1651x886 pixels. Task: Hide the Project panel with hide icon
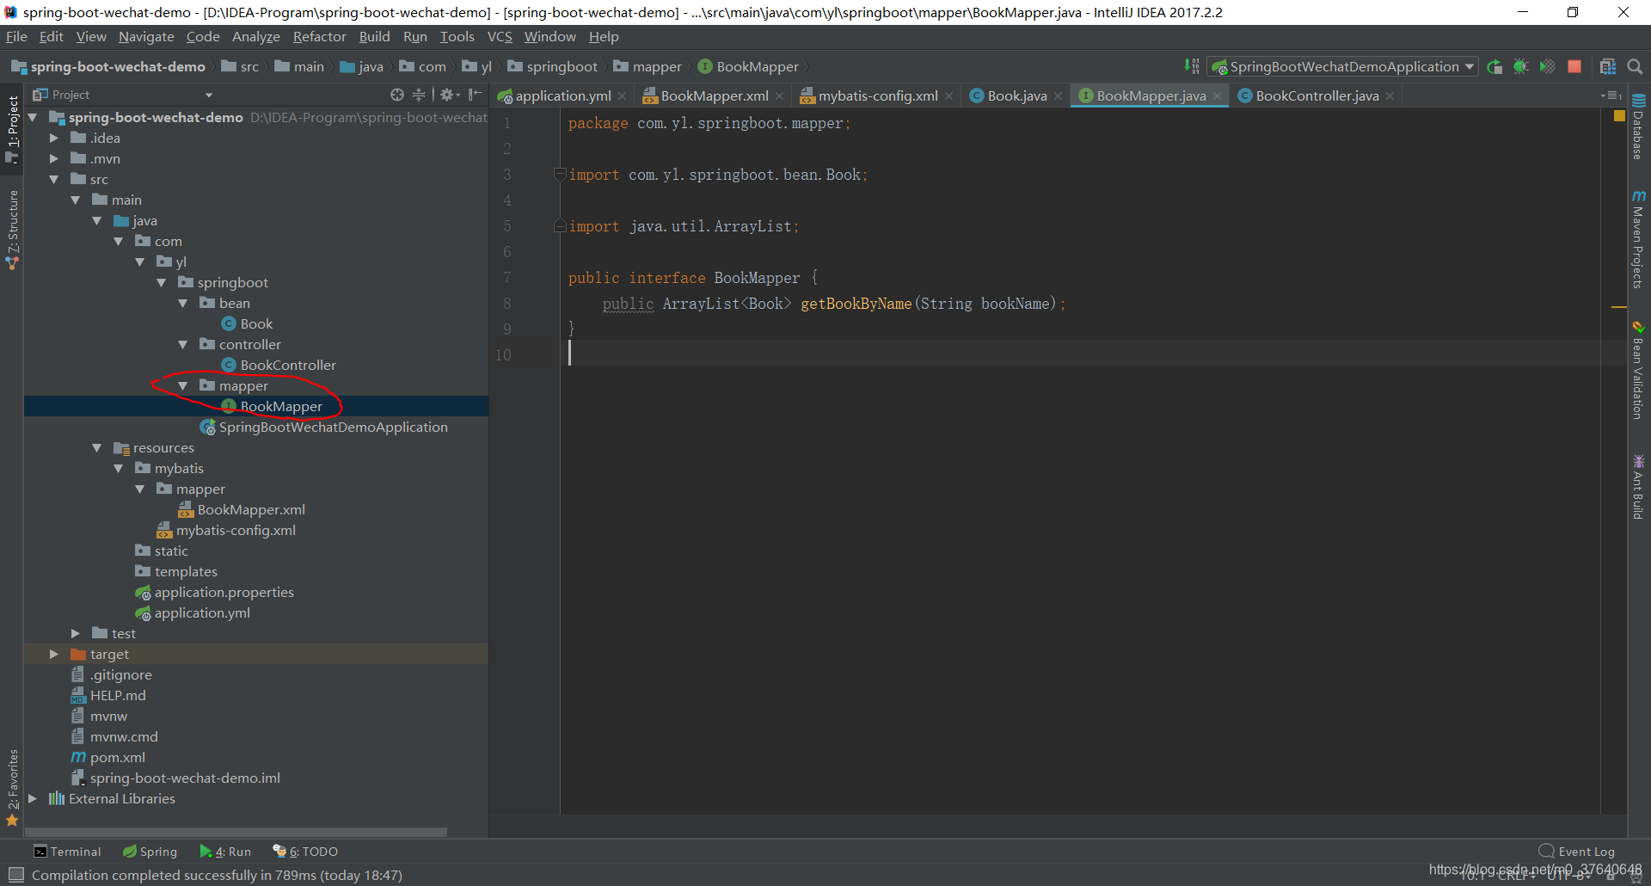tap(476, 95)
